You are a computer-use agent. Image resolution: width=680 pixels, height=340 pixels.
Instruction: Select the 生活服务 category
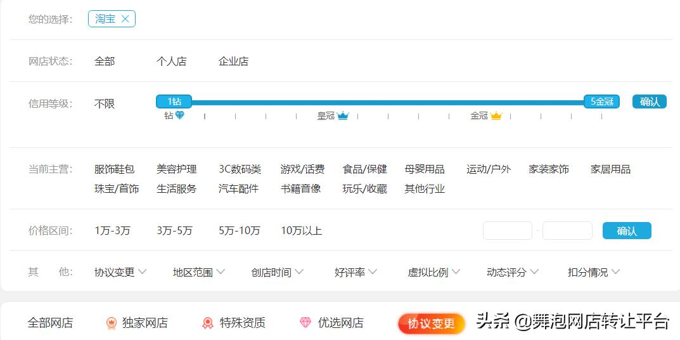coord(177,189)
